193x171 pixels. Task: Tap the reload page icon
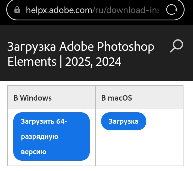click(x=172, y=10)
